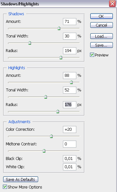117x192 pixels.
Task: Click the Highlights Amount slider handle
Action: [72, 82]
